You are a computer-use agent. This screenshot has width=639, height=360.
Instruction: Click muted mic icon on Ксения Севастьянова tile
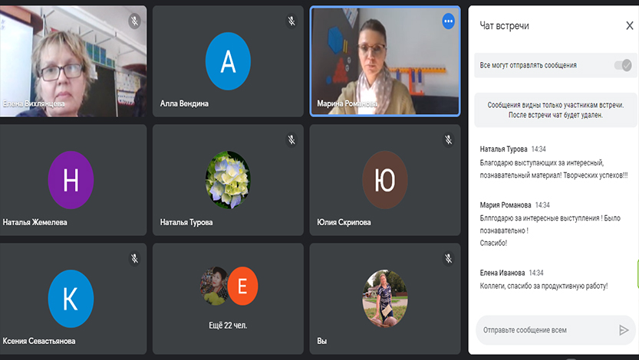coord(135,259)
